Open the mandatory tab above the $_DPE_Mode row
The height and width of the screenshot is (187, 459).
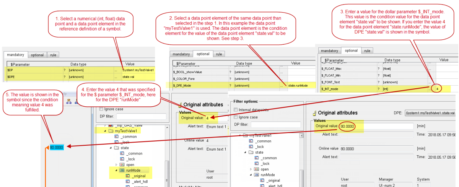[181, 54]
